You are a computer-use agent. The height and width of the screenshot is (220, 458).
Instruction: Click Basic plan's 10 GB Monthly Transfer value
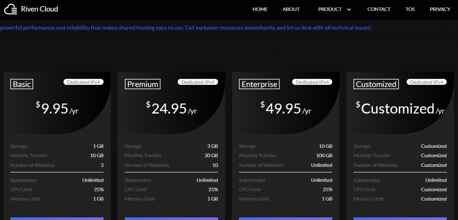tap(97, 155)
